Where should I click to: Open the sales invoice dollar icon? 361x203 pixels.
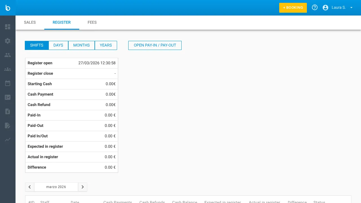[8, 111]
